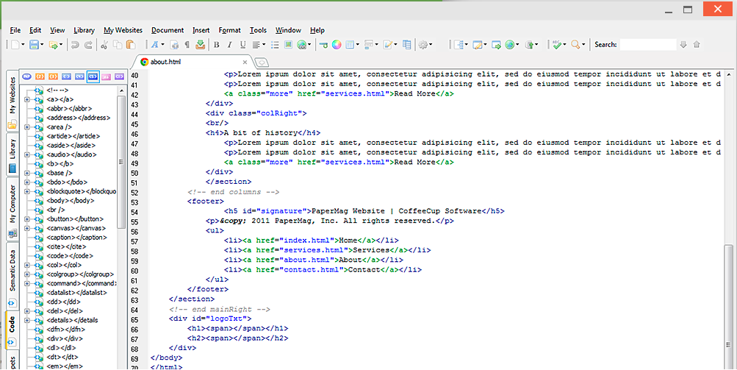The width and height of the screenshot is (737, 370).
Task: Focus the Search input field
Action: click(x=647, y=45)
